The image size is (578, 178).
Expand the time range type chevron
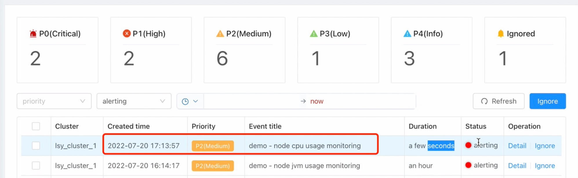coord(196,101)
